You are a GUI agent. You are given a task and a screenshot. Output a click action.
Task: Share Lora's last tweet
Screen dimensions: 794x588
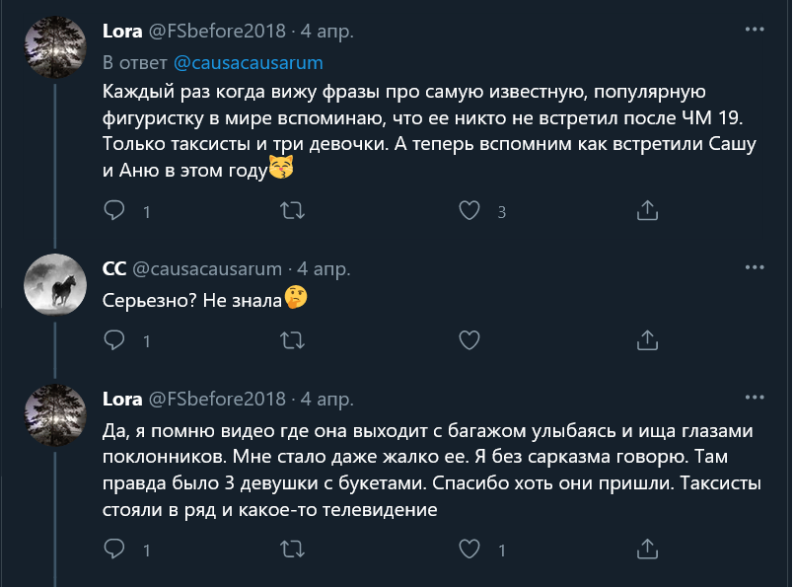[x=647, y=548]
